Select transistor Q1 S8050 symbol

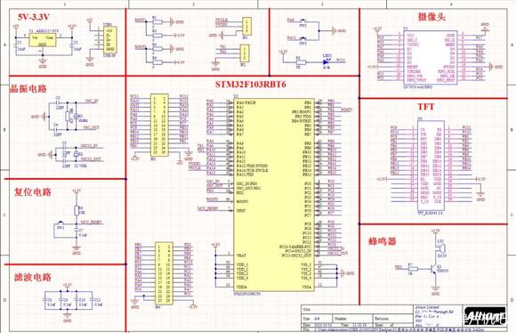(435, 268)
